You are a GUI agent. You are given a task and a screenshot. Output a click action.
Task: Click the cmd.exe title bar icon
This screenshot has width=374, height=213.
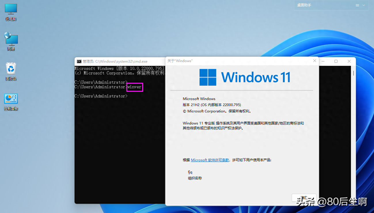tap(79, 61)
